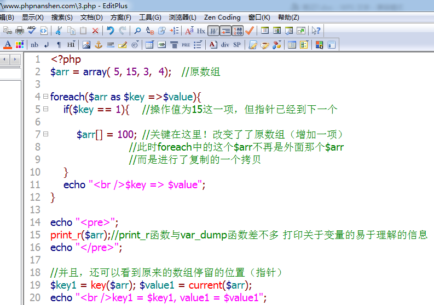
Task: Click the printer icon
Action: click(19, 31)
